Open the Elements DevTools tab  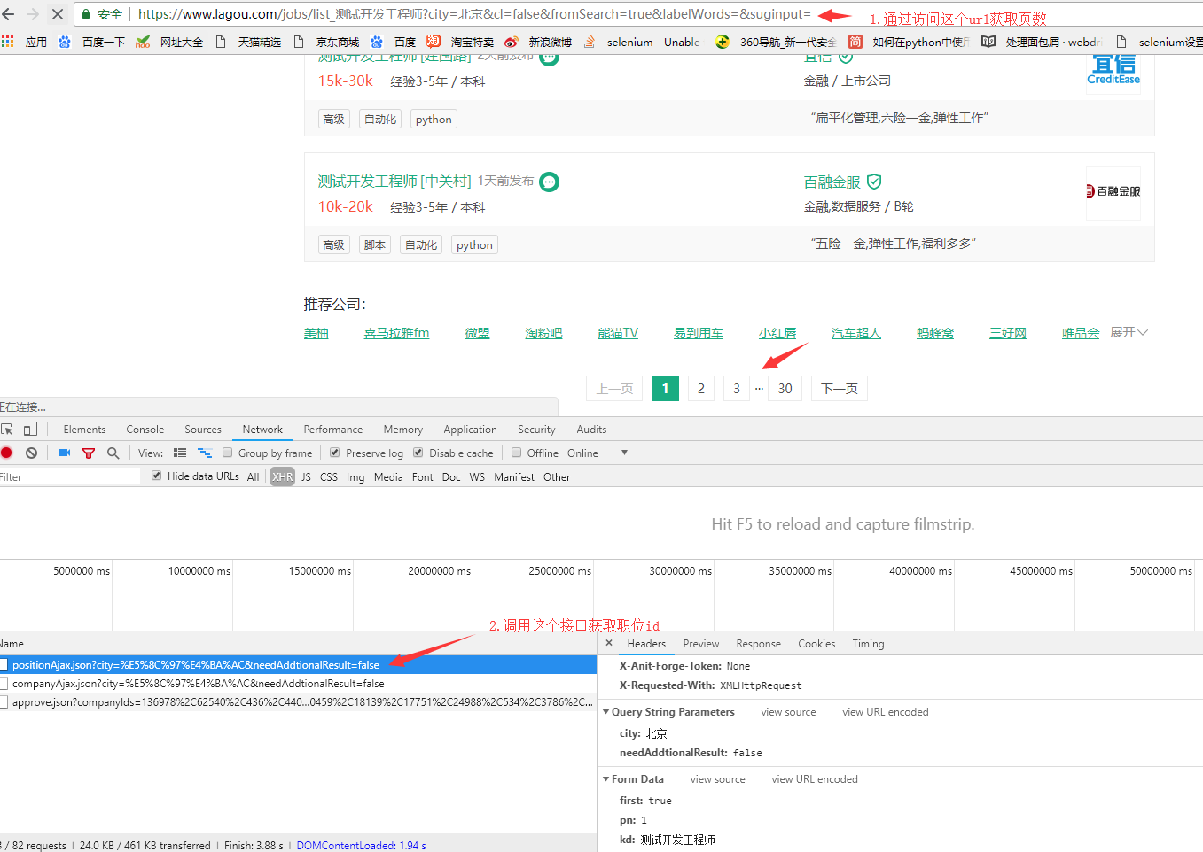pos(84,430)
